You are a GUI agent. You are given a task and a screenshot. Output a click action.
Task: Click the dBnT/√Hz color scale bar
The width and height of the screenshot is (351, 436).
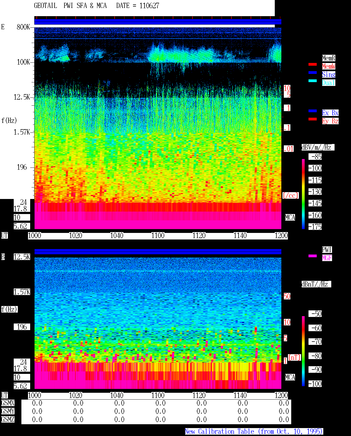pos(303,351)
